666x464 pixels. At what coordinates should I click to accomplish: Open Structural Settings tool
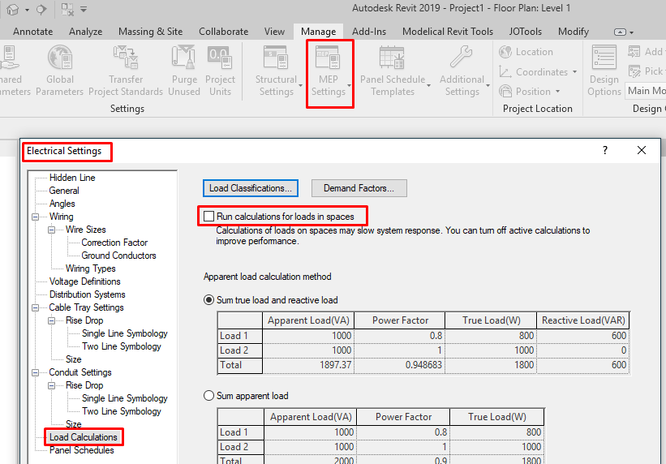tap(276, 71)
